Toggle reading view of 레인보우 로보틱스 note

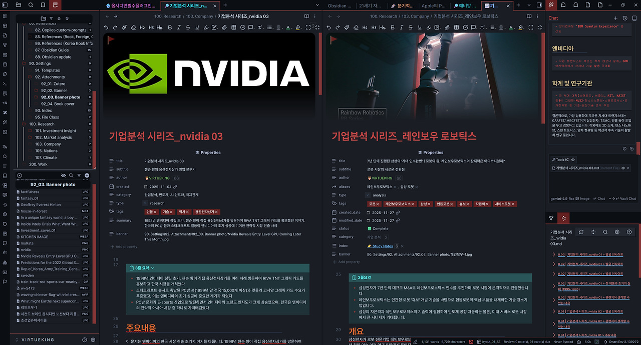[x=530, y=16]
